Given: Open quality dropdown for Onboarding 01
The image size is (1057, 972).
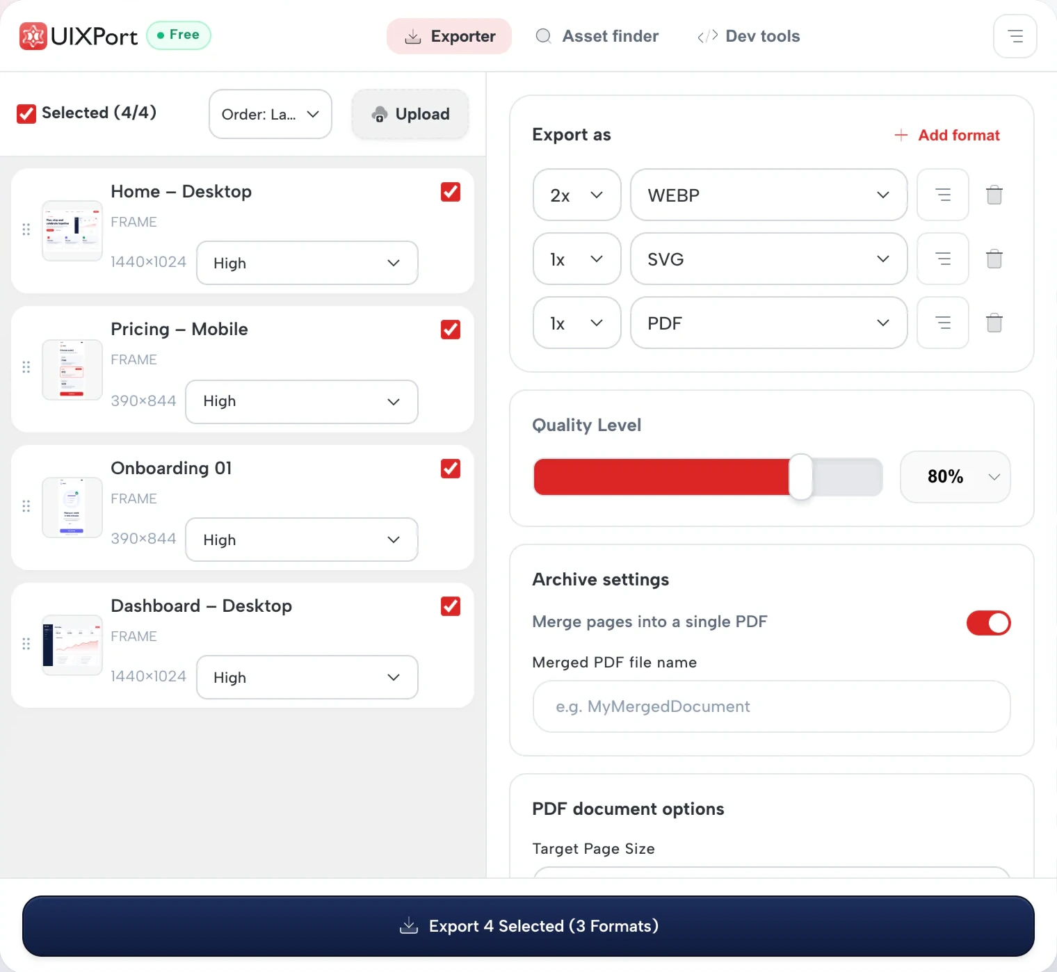Looking at the screenshot, I should click(x=302, y=540).
